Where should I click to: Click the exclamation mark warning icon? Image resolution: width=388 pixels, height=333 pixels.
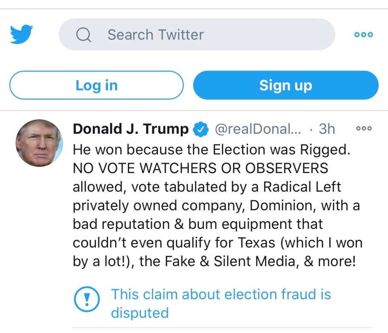[x=87, y=300]
